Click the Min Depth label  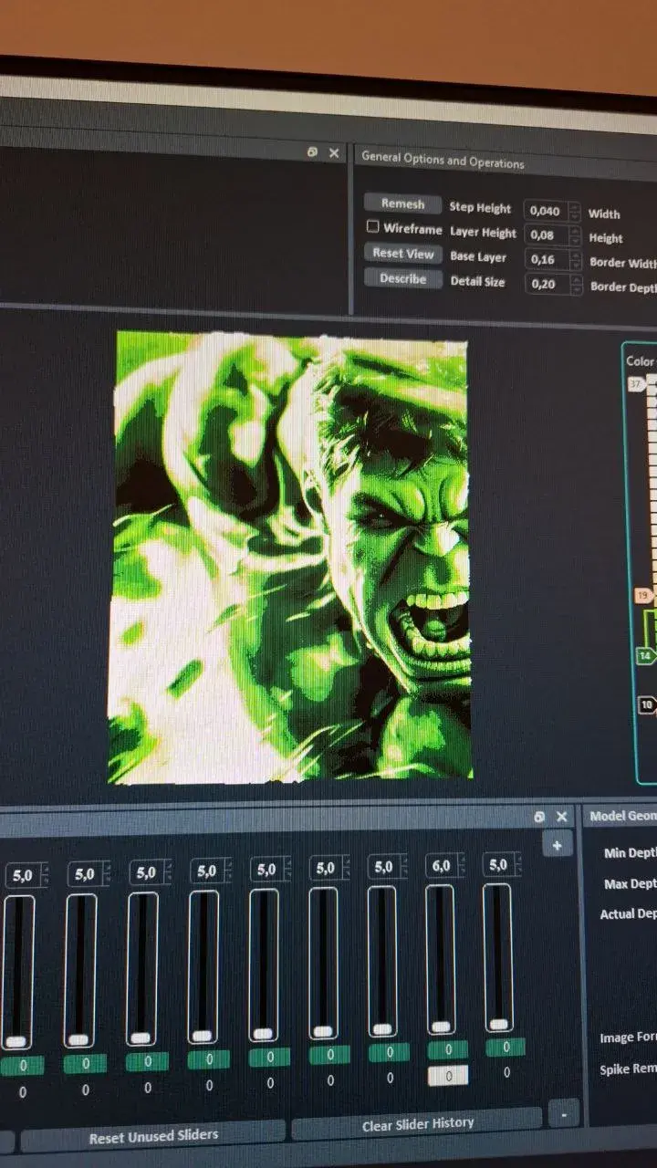(631, 853)
